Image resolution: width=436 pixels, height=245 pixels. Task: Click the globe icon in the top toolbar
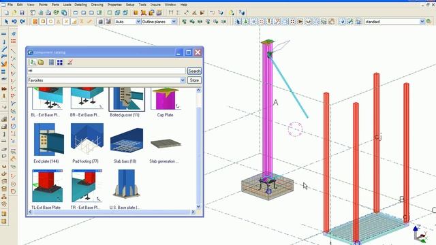64,13
